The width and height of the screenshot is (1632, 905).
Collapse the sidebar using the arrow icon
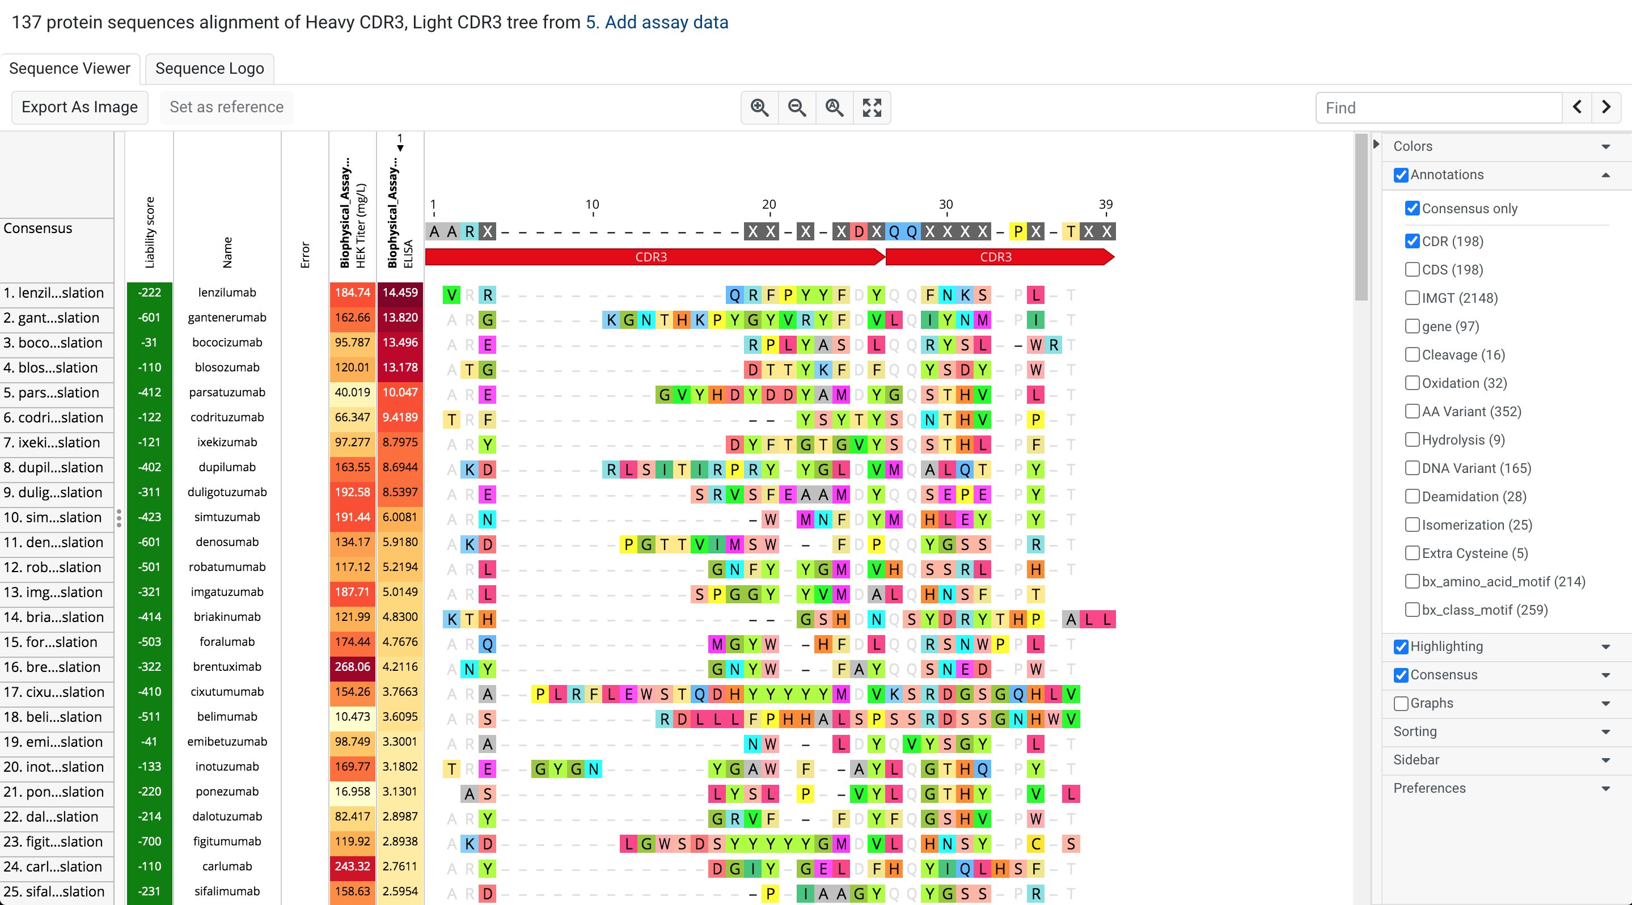point(1376,145)
